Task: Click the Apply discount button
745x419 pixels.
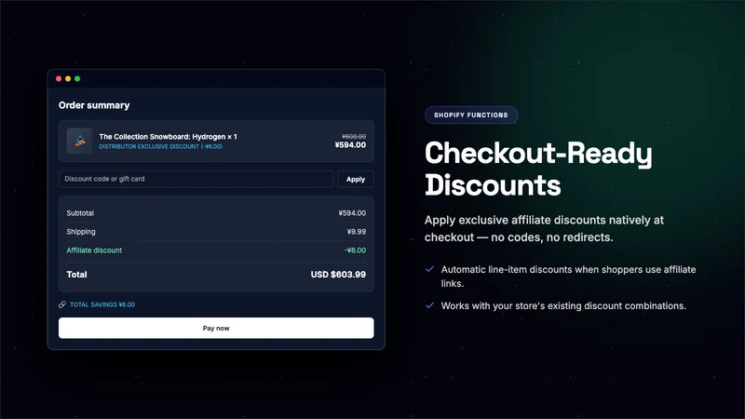Action: pos(356,179)
